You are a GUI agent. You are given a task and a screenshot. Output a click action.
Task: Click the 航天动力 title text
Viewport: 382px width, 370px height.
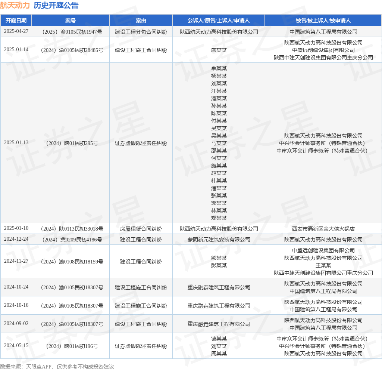click(15, 5)
